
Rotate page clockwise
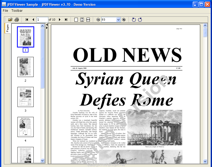click(x=134, y=20)
